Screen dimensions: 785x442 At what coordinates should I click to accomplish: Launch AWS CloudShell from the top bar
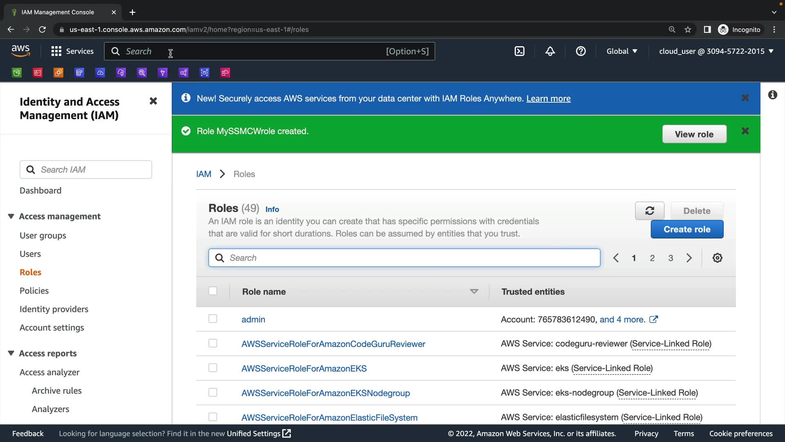click(519, 51)
